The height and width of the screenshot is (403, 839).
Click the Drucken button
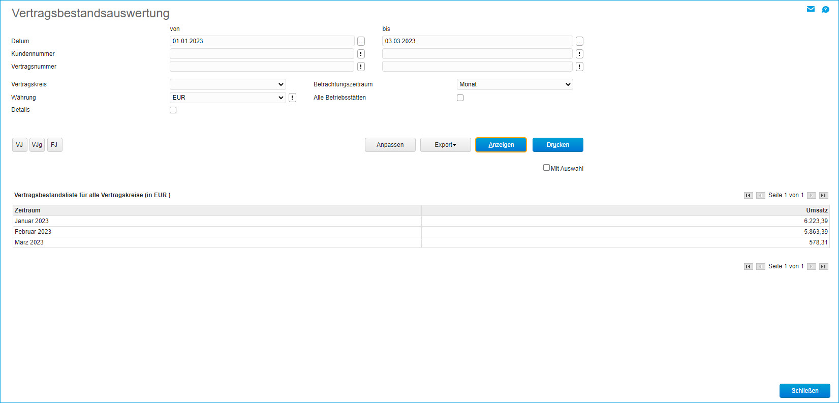coord(557,145)
